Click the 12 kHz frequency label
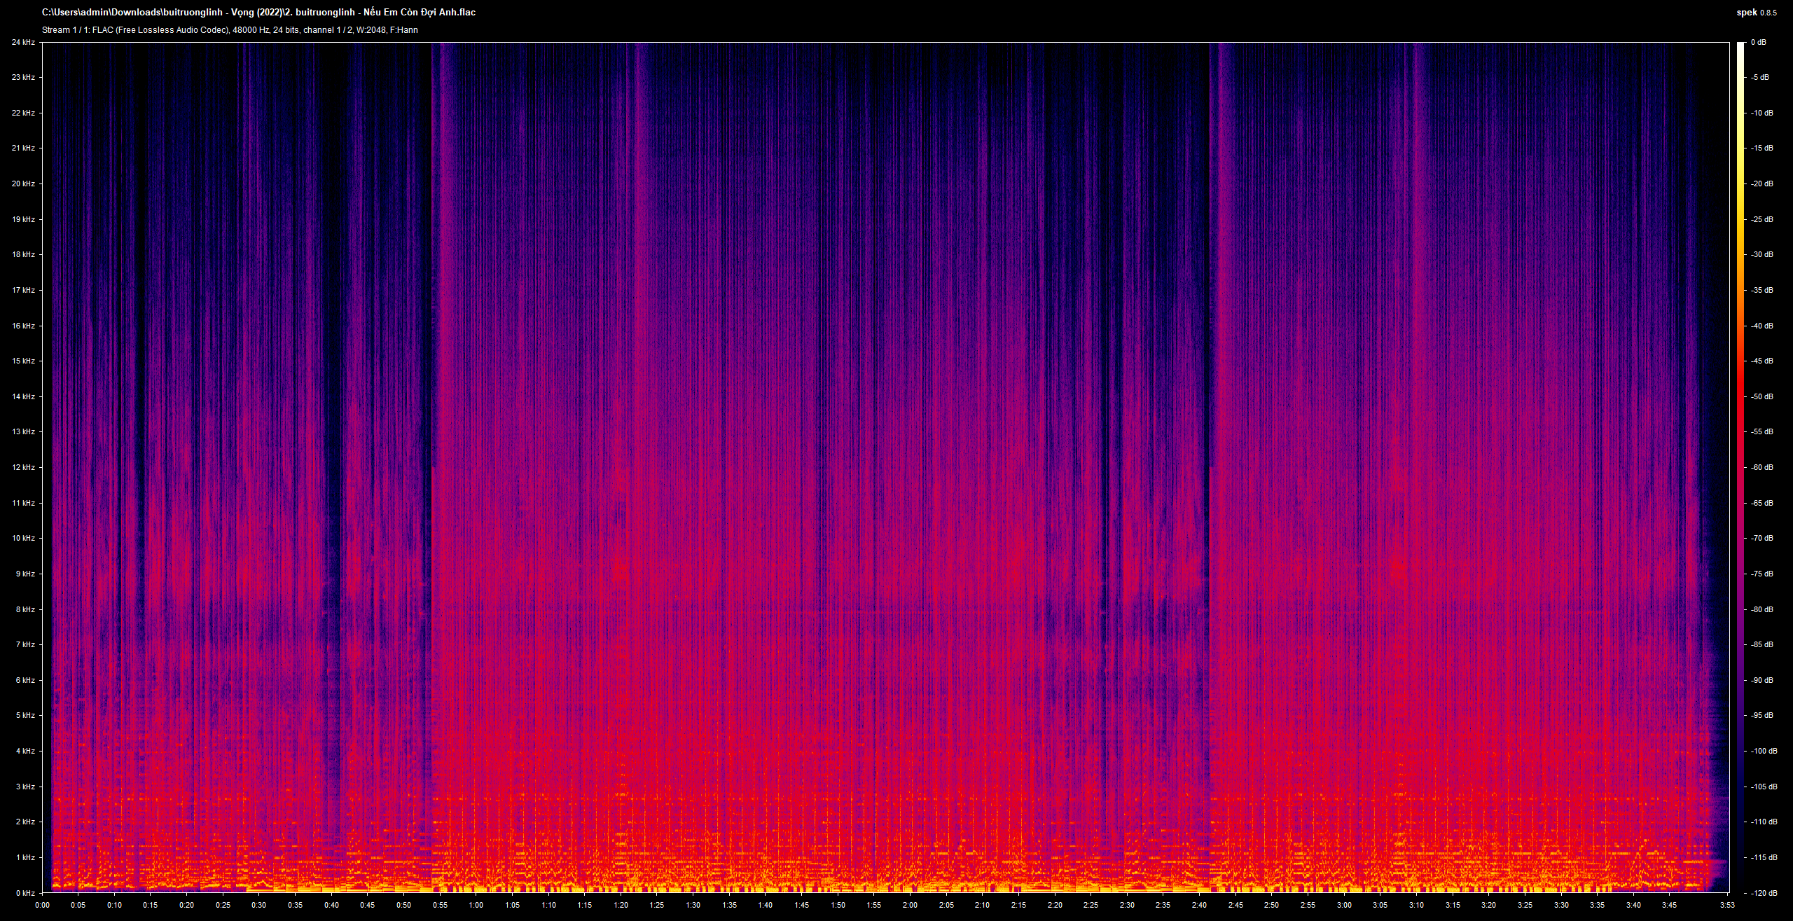Image resolution: width=1793 pixels, height=921 pixels. [23, 467]
